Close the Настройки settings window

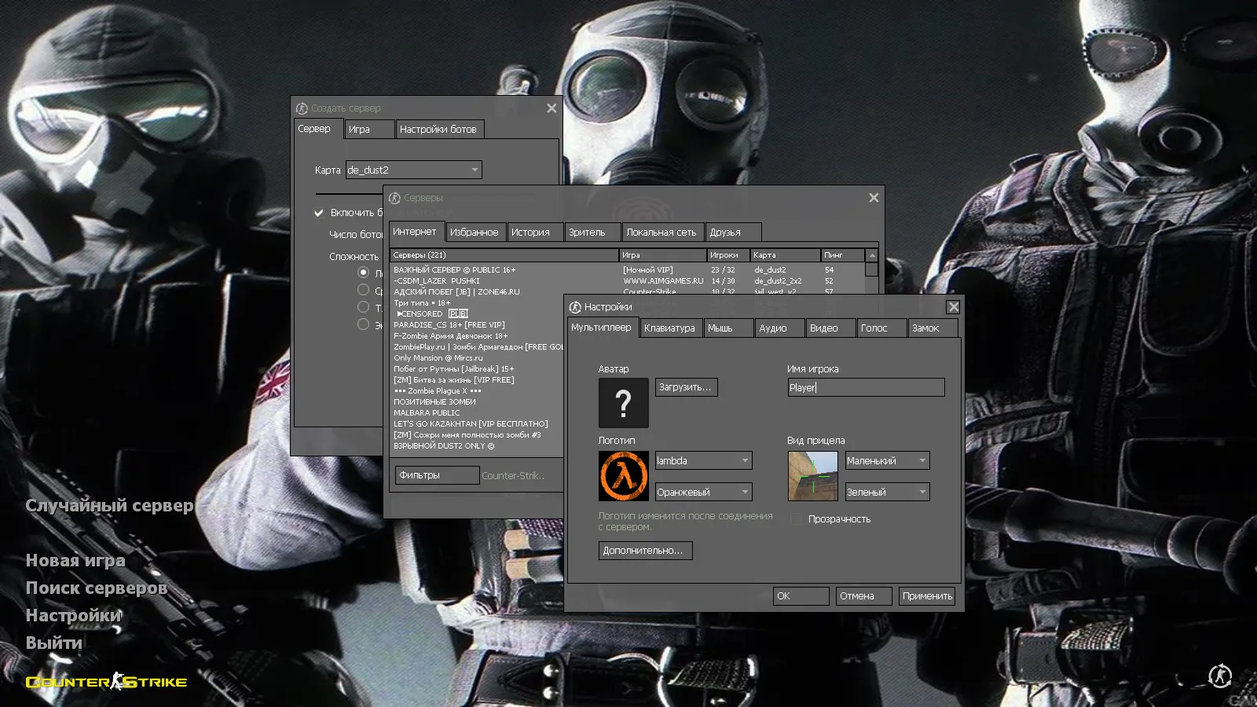[x=953, y=307]
